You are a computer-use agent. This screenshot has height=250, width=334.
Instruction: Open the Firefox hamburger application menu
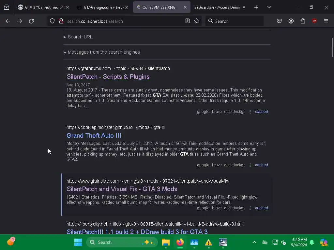326,21
